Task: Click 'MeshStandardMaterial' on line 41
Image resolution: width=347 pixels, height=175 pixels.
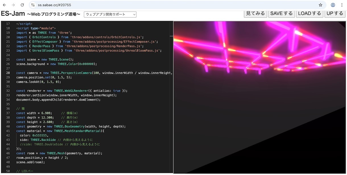Action: (x=83, y=131)
